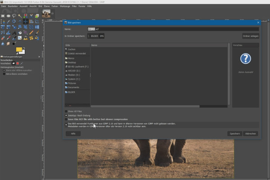Choose 'Aktive Ebene verschieben' radio option

pos(4,74)
